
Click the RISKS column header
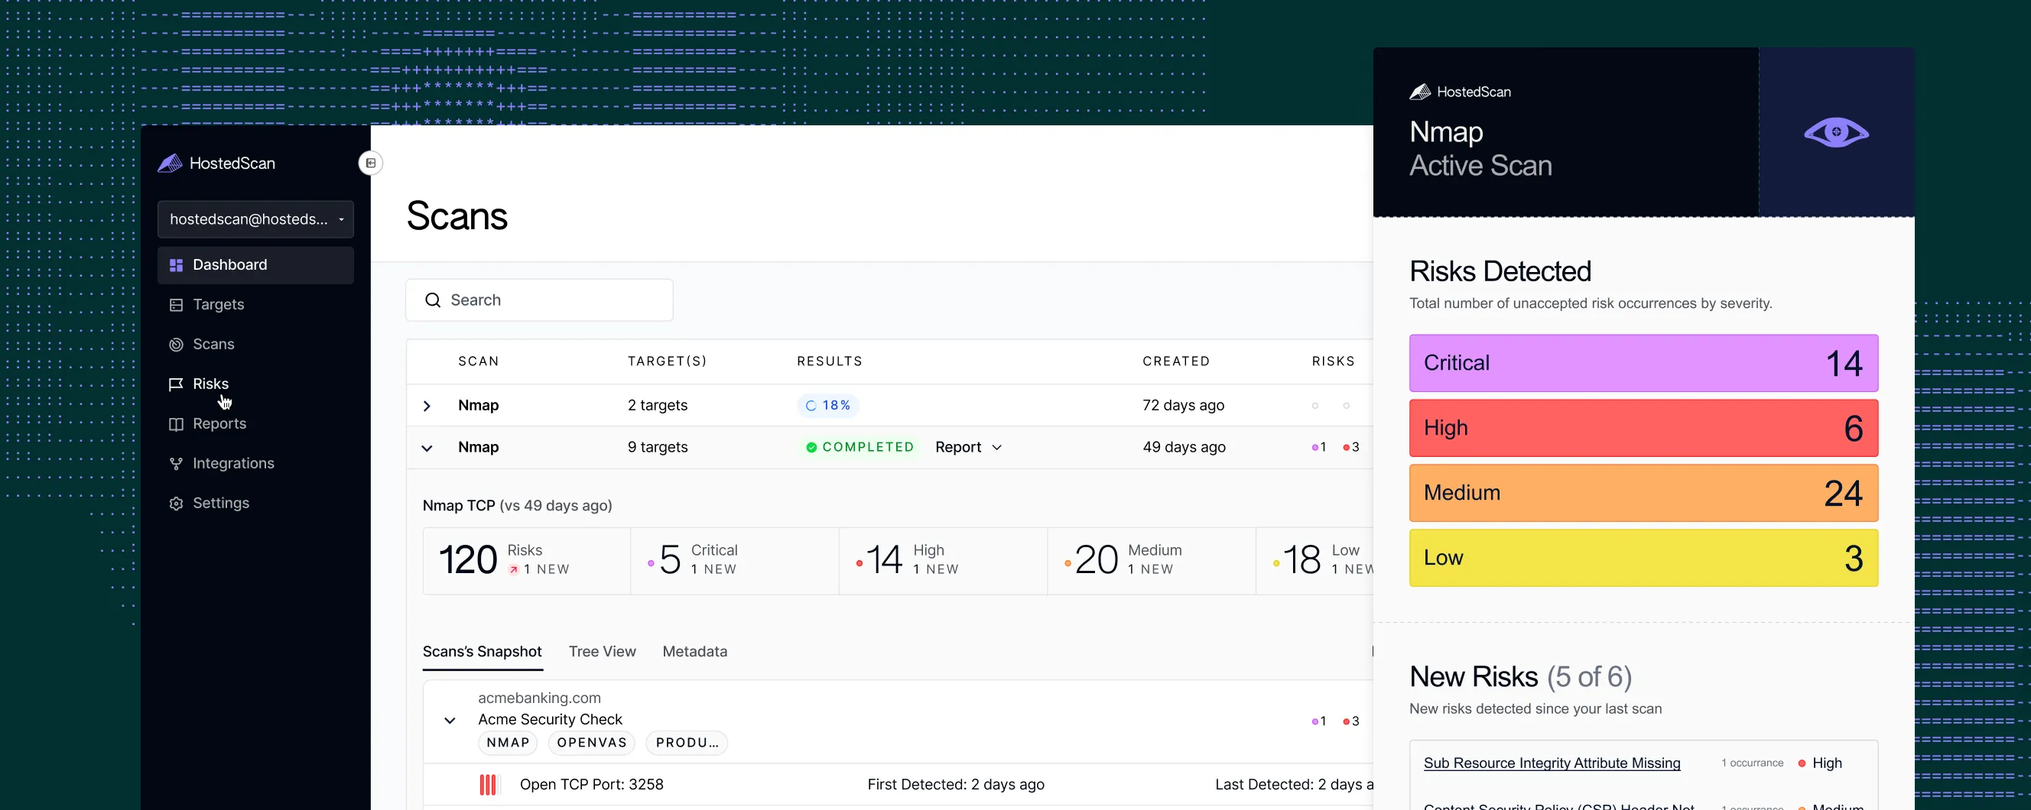point(1334,361)
